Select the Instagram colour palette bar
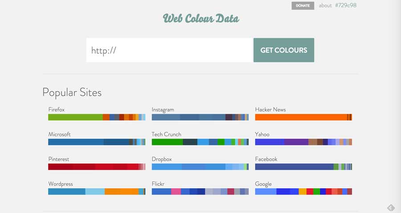Image resolution: width=401 pixels, height=213 pixels. tap(200, 117)
